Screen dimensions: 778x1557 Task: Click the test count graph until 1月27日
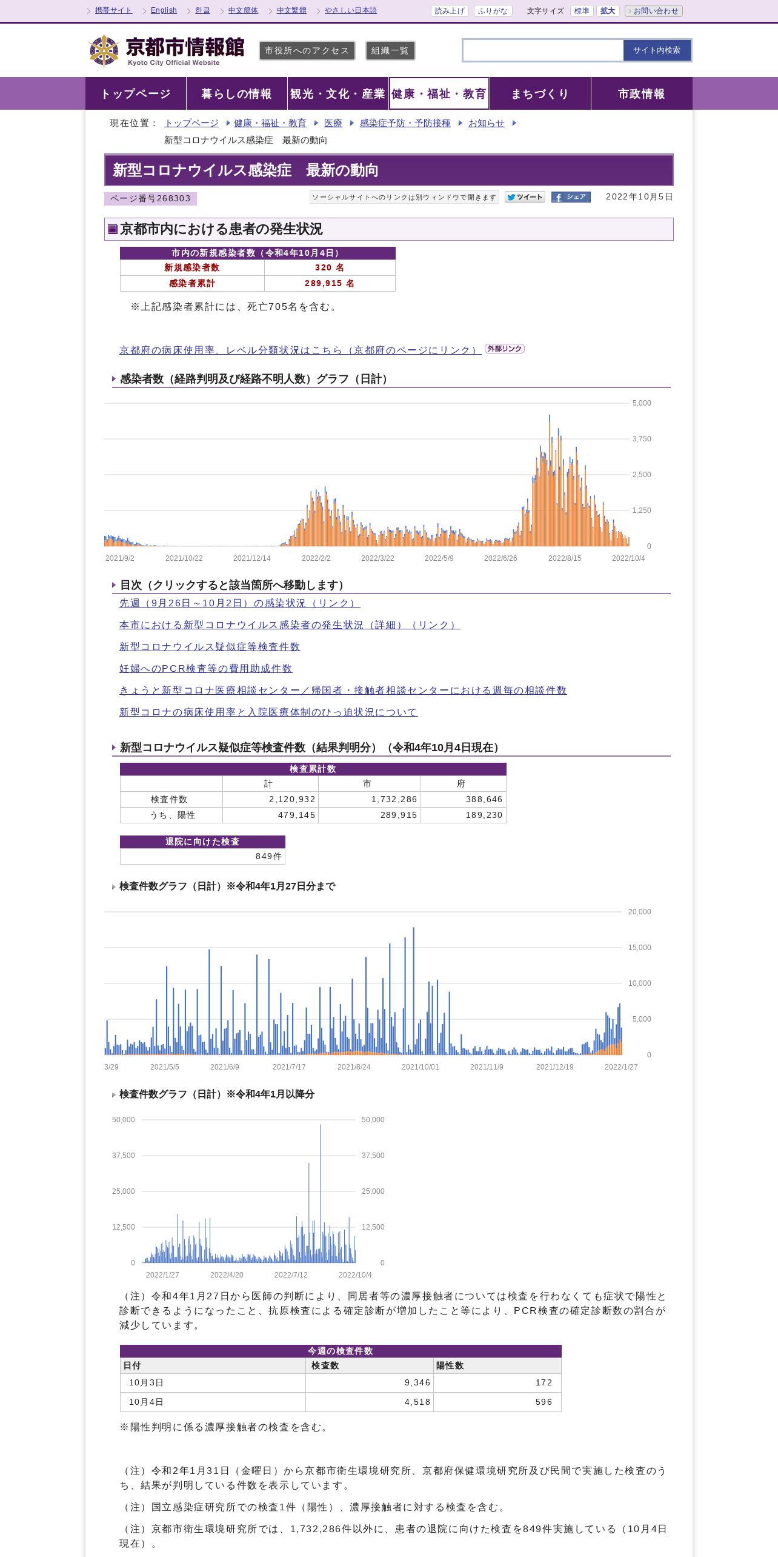click(379, 989)
